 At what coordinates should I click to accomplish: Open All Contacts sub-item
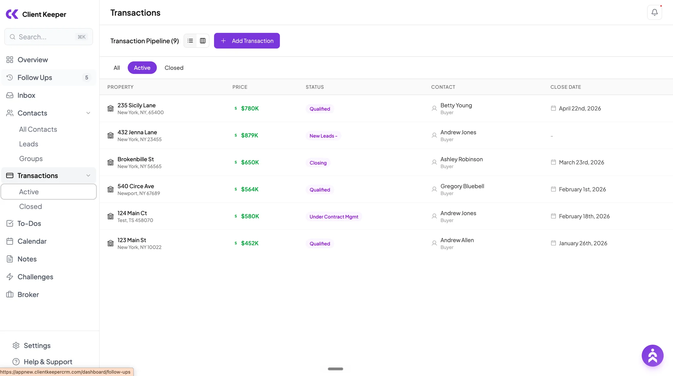(38, 129)
